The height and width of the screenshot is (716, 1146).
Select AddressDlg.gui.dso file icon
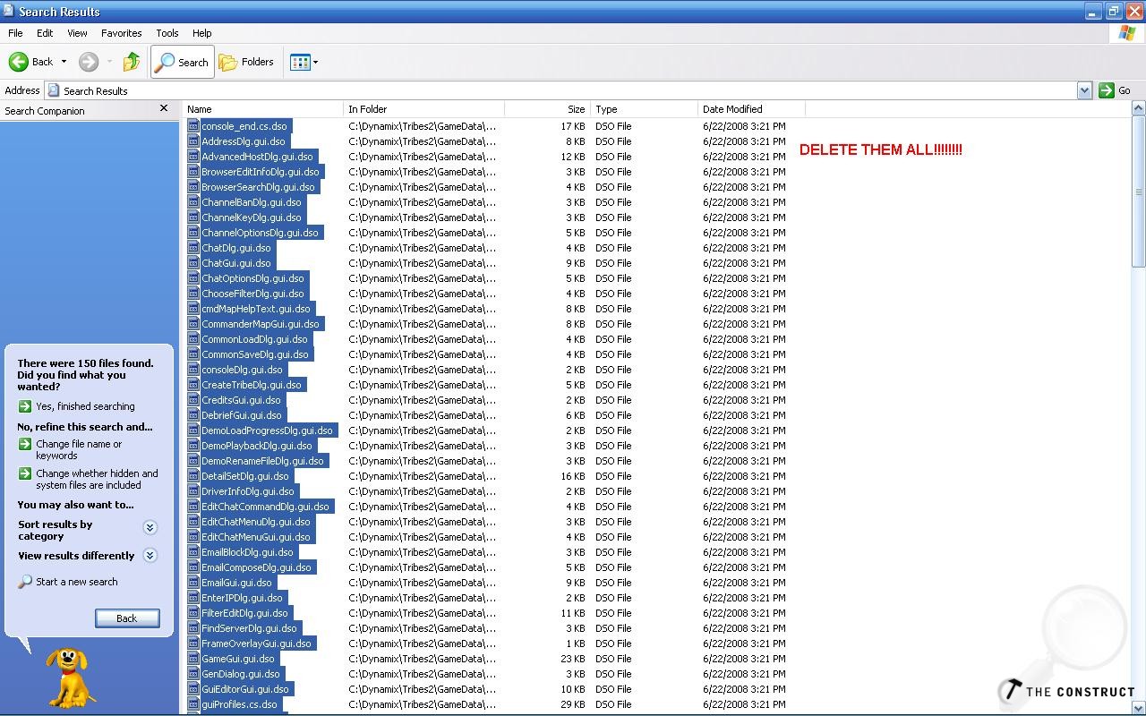tap(193, 141)
